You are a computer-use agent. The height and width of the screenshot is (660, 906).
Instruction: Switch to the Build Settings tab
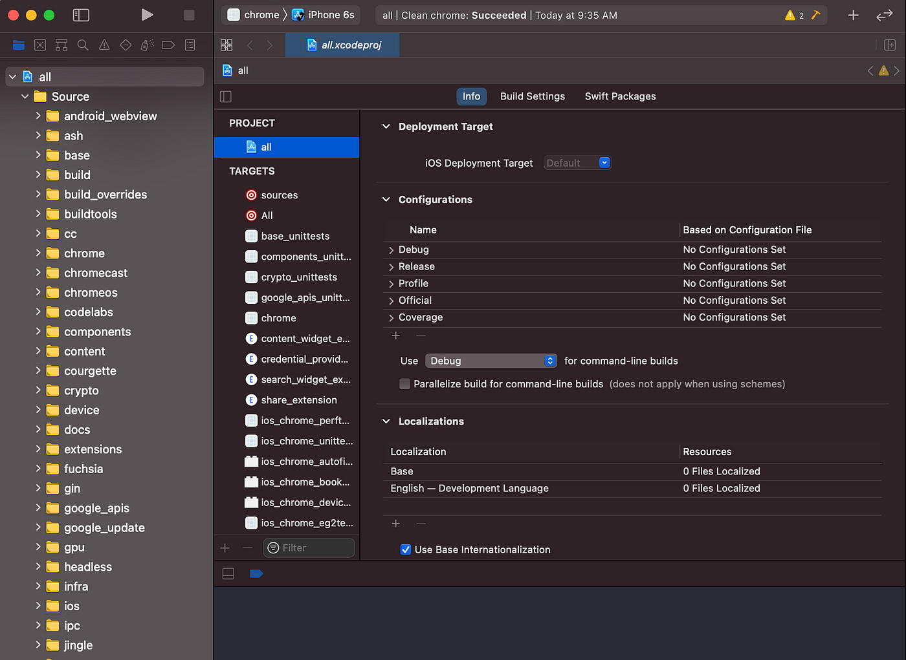[x=533, y=96]
